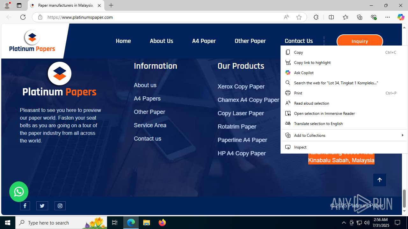Open the browser profile icon
Image resolution: width=408 pixels, height=229 pixels.
coord(7,5)
